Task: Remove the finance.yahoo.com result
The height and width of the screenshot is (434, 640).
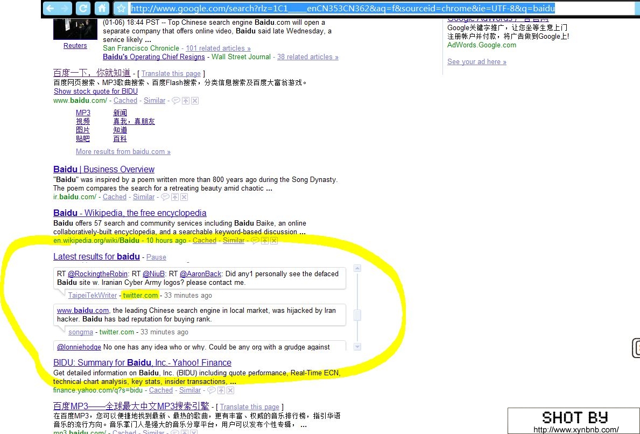Action: pyautogui.click(x=230, y=391)
